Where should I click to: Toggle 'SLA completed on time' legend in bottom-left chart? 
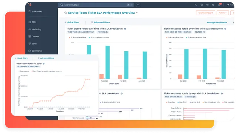(110, 102)
